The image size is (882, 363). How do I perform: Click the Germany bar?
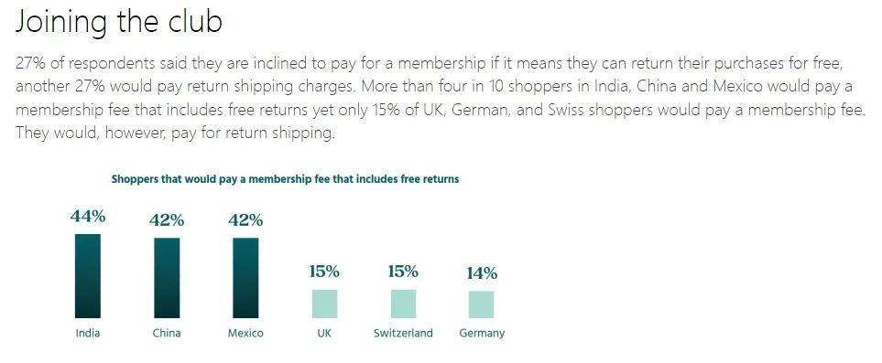tap(482, 304)
